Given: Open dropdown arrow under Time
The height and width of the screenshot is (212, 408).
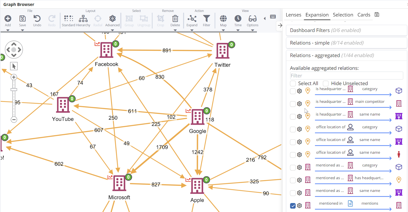Looking at the screenshot, I should click(x=238, y=30).
